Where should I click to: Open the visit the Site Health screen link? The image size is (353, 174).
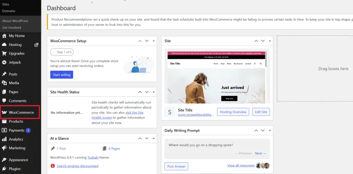(x=118, y=115)
